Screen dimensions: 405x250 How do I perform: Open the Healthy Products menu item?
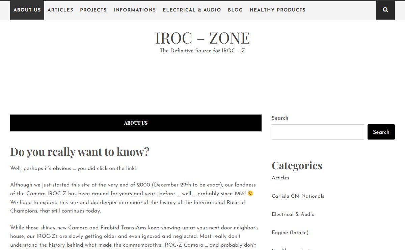(x=277, y=10)
